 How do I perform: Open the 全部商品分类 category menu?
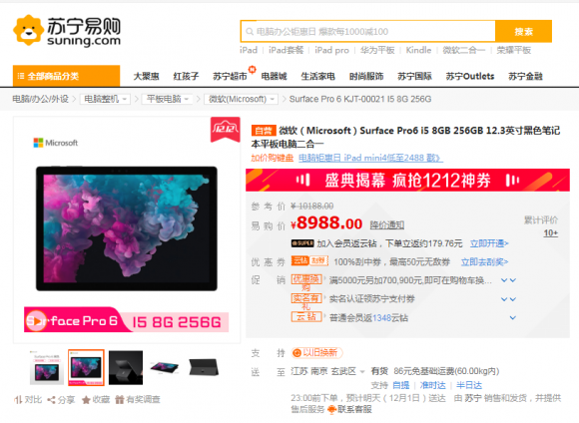point(67,76)
